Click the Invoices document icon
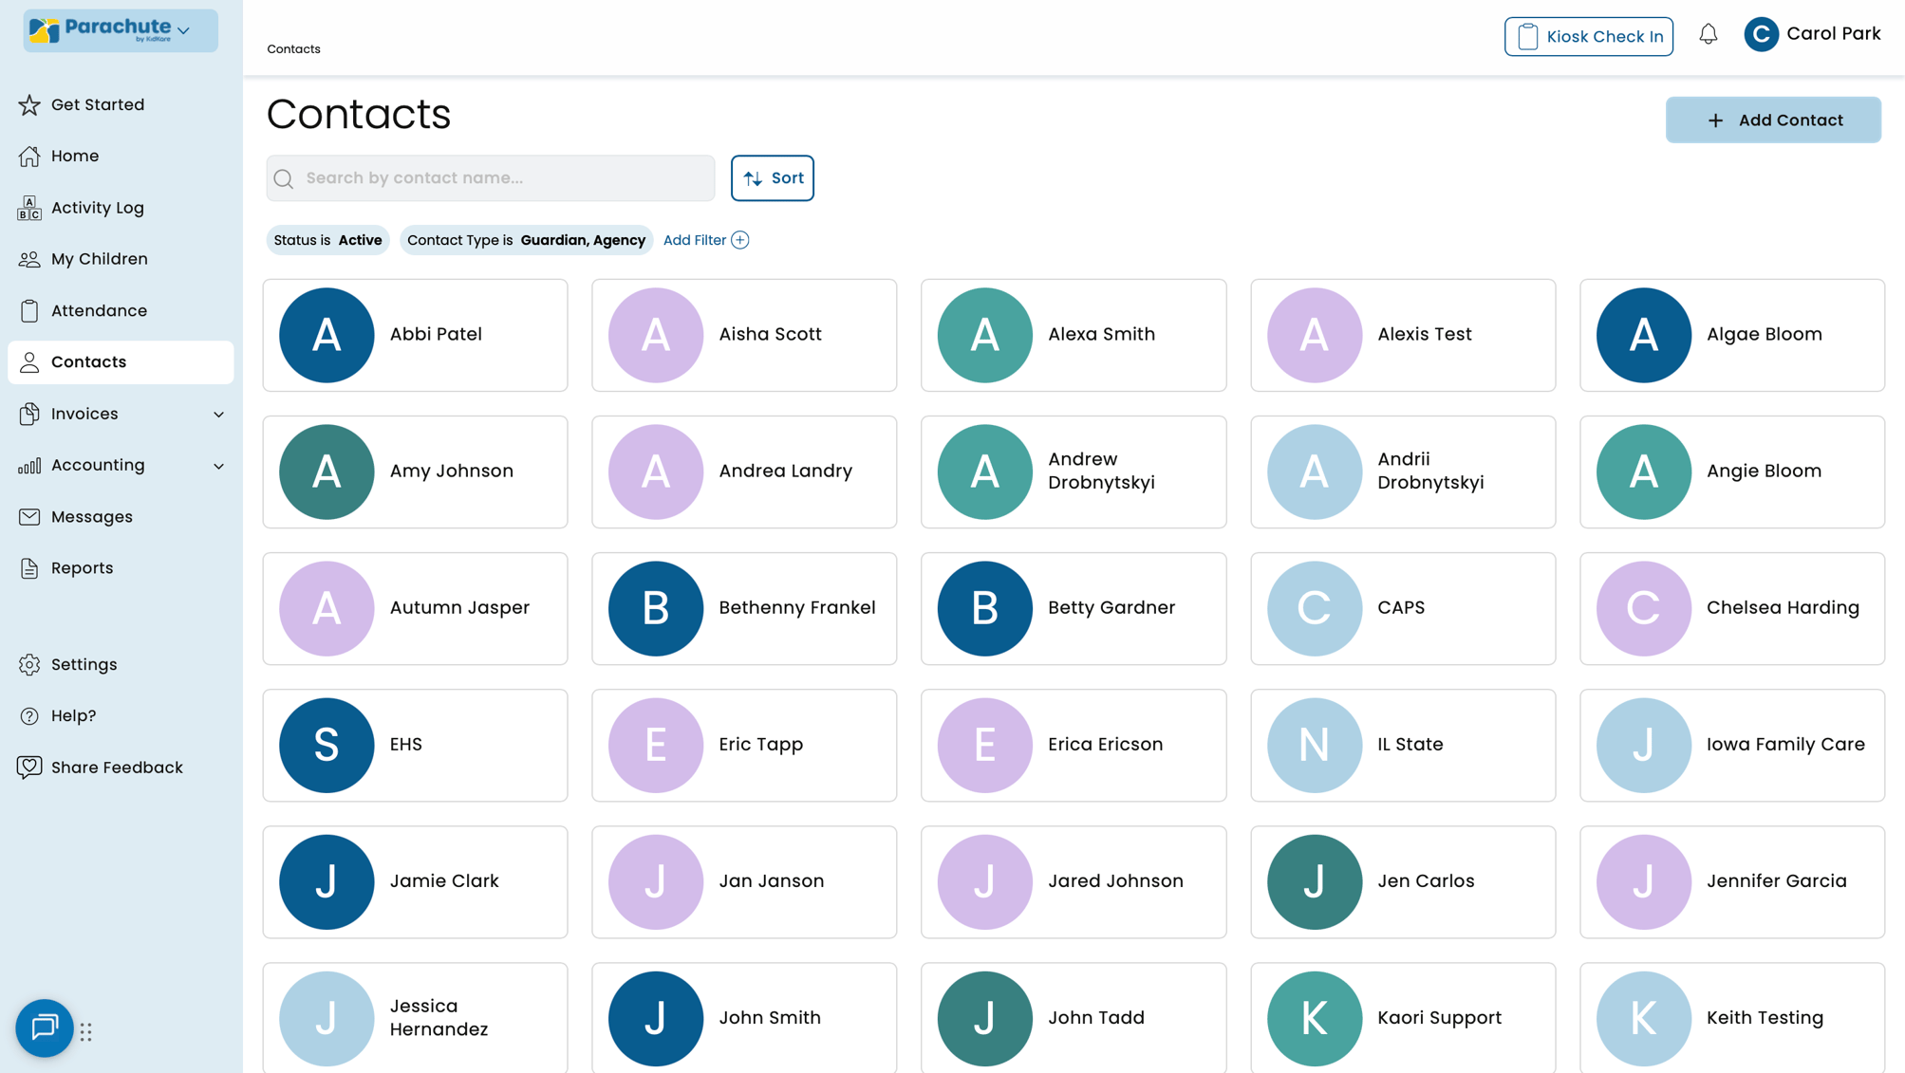Screen dimensions: 1905x1073 (29, 414)
